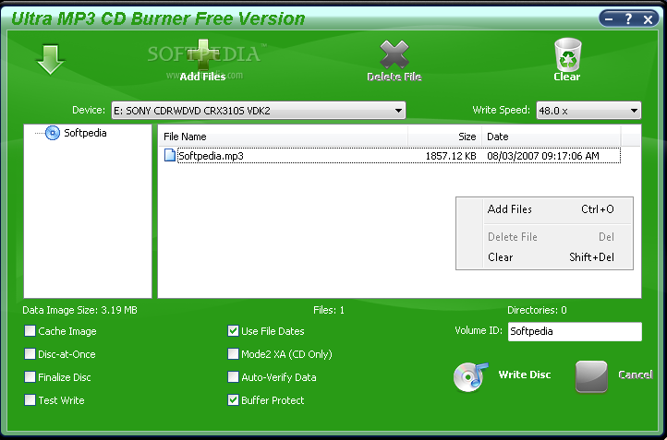Tick the Finalize Disc checkbox

point(30,376)
